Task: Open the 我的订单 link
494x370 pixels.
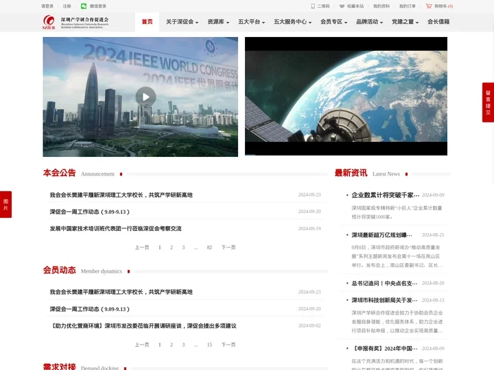Action: click(x=408, y=6)
